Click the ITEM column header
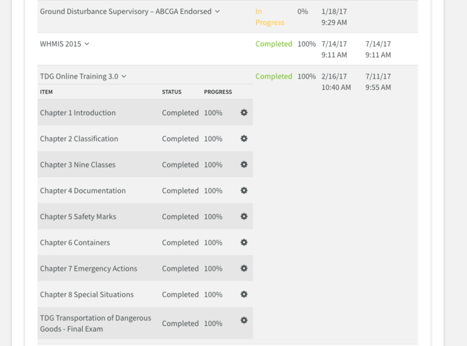This screenshot has height=346, width=467. (46, 92)
